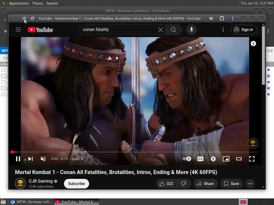Unmute the video volume
Image resolution: width=274 pixels, height=205 pixels.
[43, 159]
